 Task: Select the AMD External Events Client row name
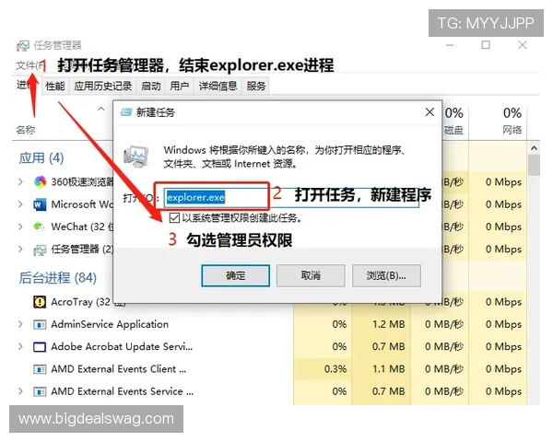(119, 369)
